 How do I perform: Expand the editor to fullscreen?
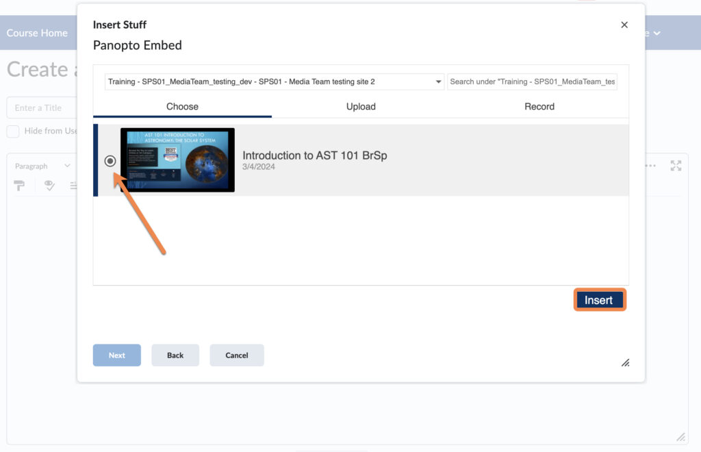click(x=676, y=165)
